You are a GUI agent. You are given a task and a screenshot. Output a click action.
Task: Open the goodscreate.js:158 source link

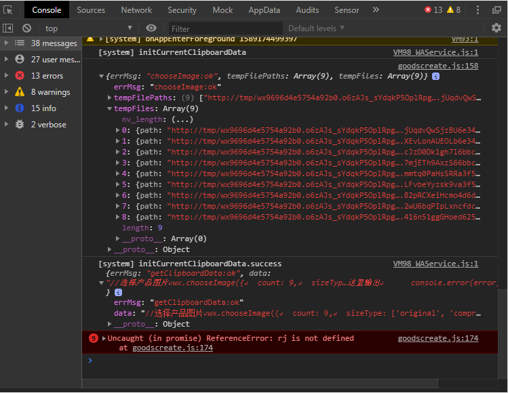click(438, 66)
